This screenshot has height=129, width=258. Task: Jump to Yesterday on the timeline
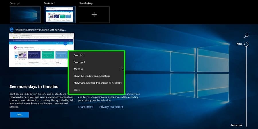[236, 125]
